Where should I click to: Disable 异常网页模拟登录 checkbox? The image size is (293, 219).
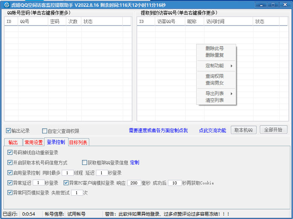click(10, 193)
